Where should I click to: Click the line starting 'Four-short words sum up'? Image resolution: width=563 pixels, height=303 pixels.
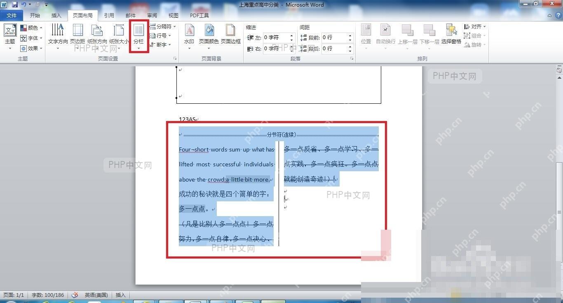pyautogui.click(x=227, y=150)
